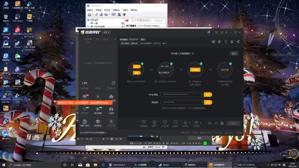The height and width of the screenshot is (168, 299).
Task: Open TeamSpeak 连接(C) menu
Action: click(x=90, y=10)
